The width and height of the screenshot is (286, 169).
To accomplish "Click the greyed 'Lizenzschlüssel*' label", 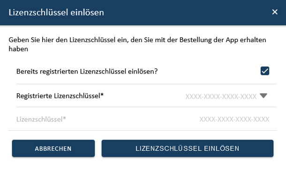I will 41,119.
